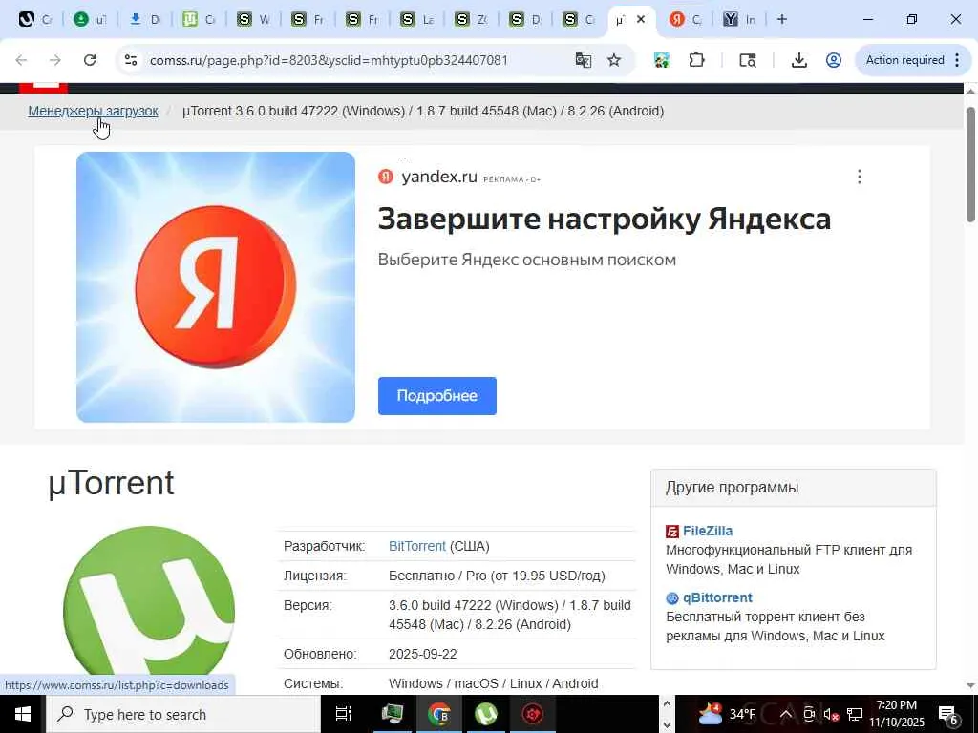Open the Chrome three-dot menu
This screenshot has height=733, width=978.
coord(957,60)
